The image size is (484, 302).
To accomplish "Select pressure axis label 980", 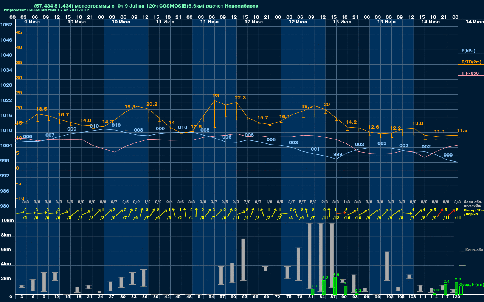I will point(5,206).
